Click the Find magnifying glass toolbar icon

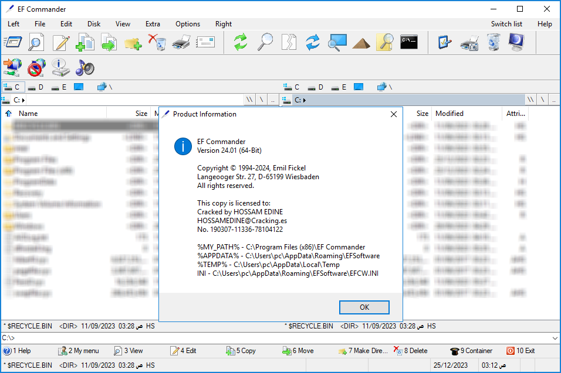pos(265,43)
